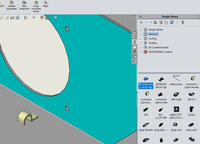Screen dimensions: 200x144
Task: Select the led - rs_276-068 part
Action: coord(161,113)
